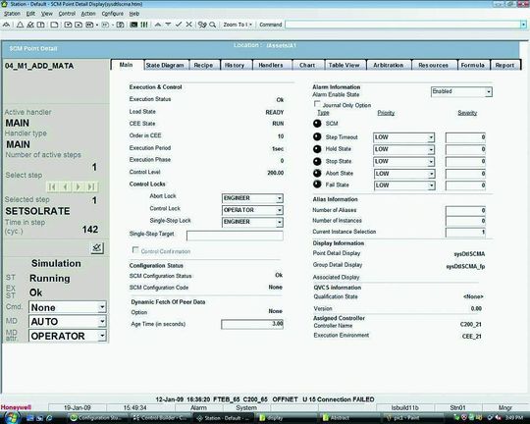Viewport: 530px width, 424px height.
Task: Switch to the Formula tab
Action: (x=473, y=65)
